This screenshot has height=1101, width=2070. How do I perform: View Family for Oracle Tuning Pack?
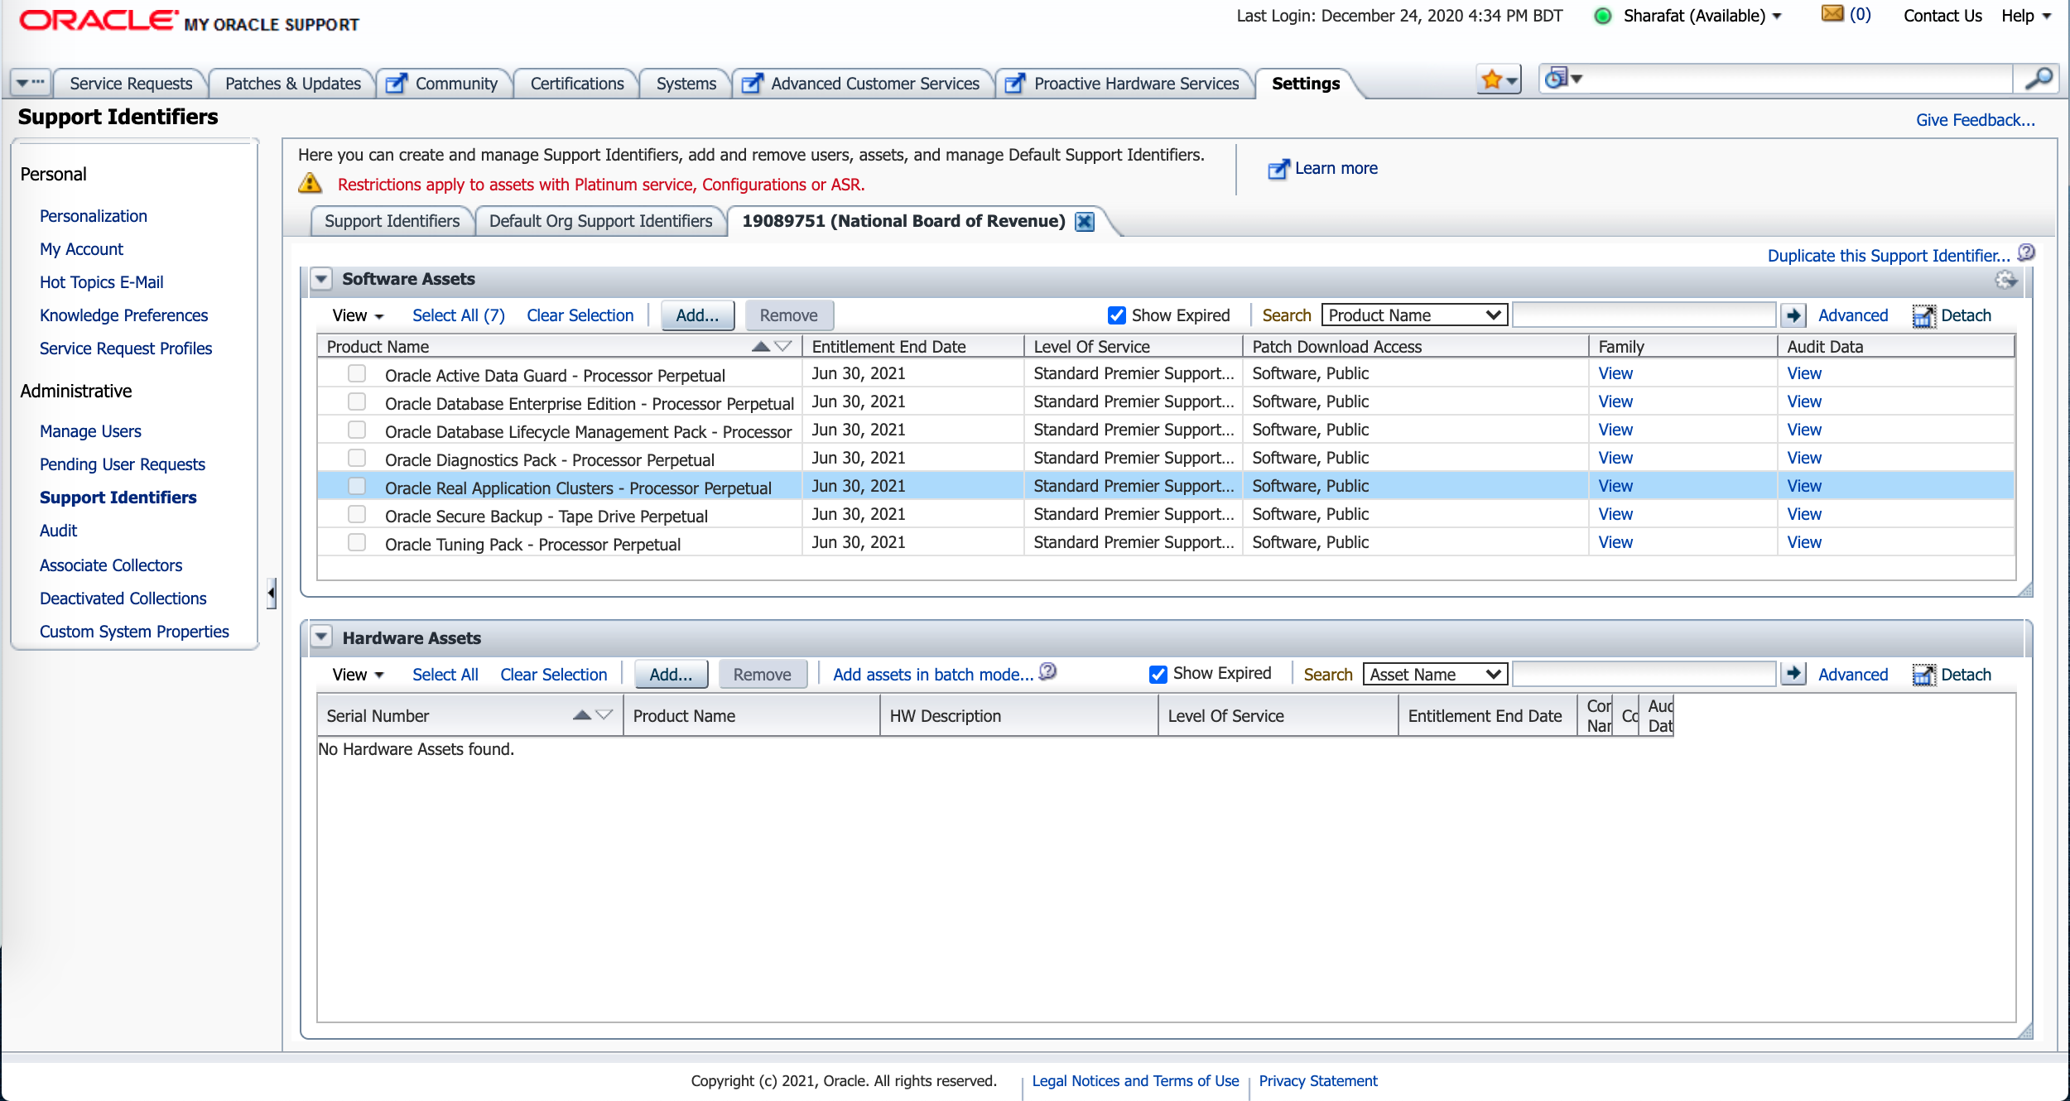(x=1615, y=542)
